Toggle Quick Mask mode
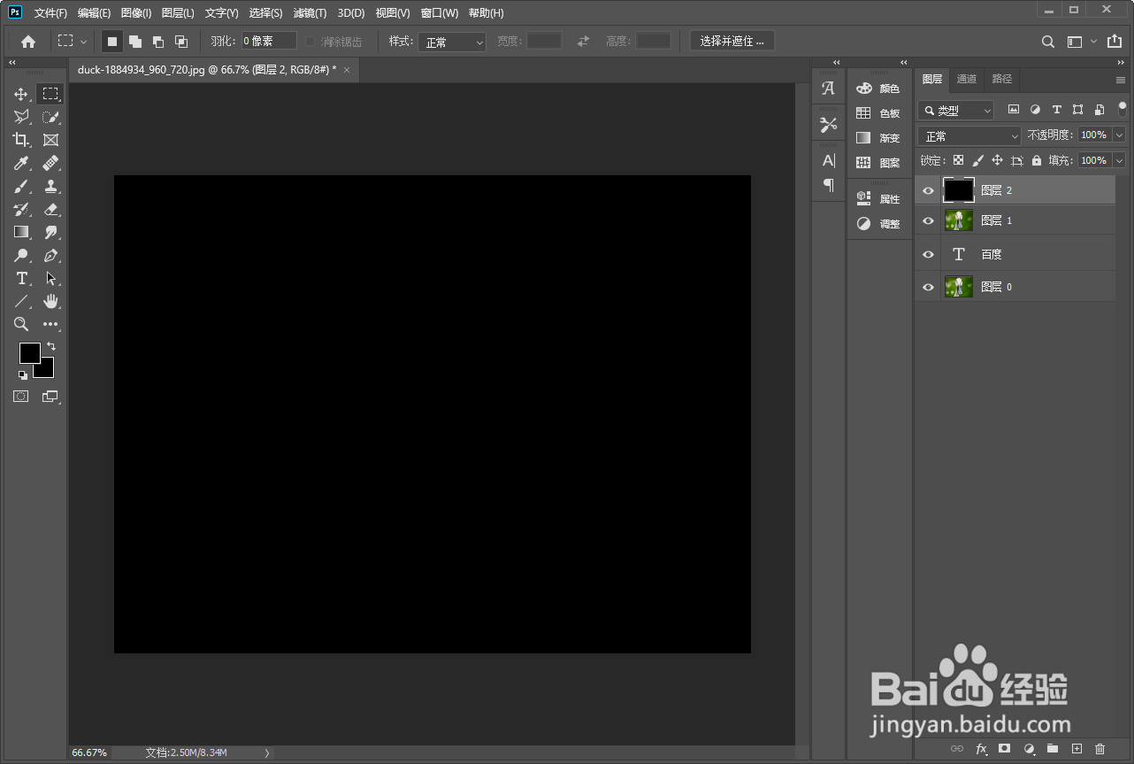Screen dimensions: 1134x764 pyautogui.click(x=20, y=397)
